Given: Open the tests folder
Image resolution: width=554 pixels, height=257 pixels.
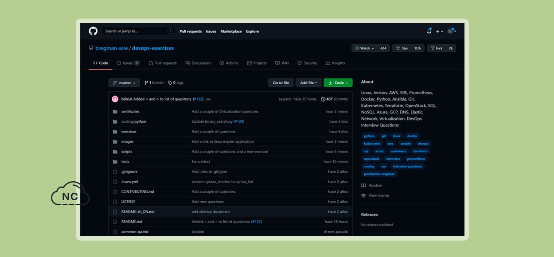Looking at the screenshot, I should [125, 162].
